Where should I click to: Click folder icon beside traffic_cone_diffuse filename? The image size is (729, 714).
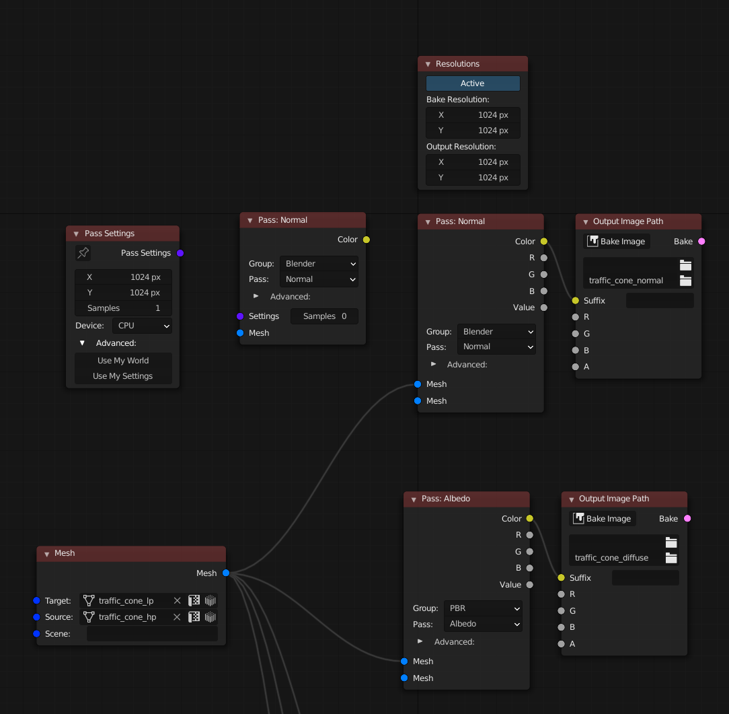point(671,558)
